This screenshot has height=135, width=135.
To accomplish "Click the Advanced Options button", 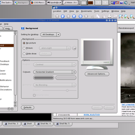I will coord(97,74).
